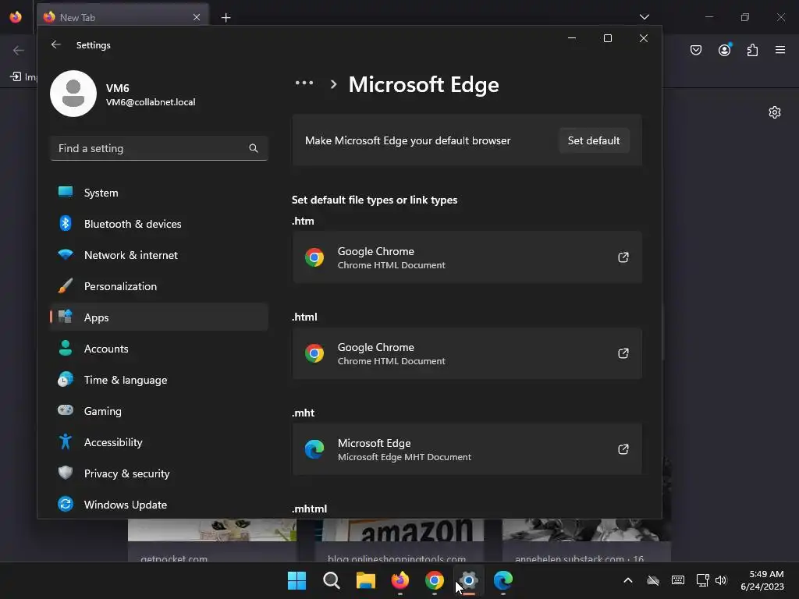This screenshot has width=799, height=599.
Task: Click the VM6 profile avatar
Action: 73,94
